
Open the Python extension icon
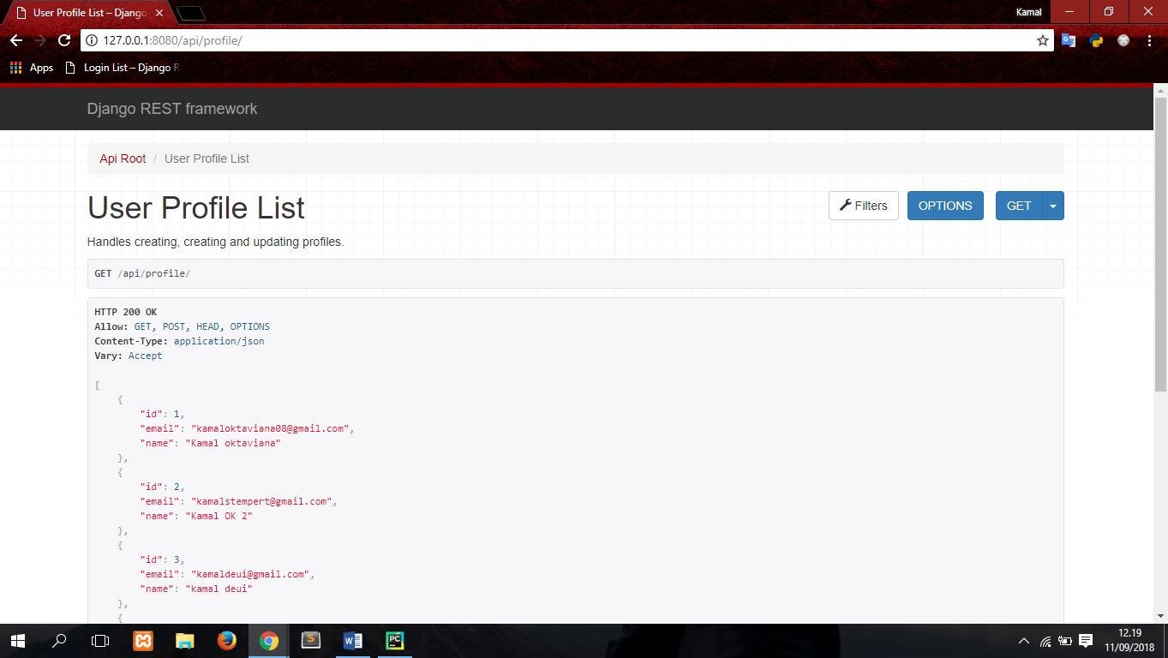click(x=1096, y=40)
